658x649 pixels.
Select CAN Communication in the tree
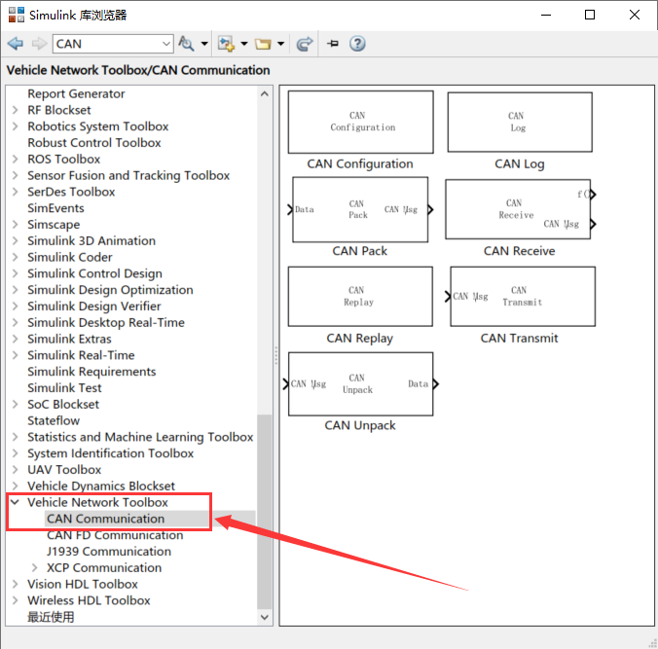[105, 519]
